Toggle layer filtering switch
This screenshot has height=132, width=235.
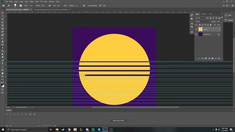[222, 18]
